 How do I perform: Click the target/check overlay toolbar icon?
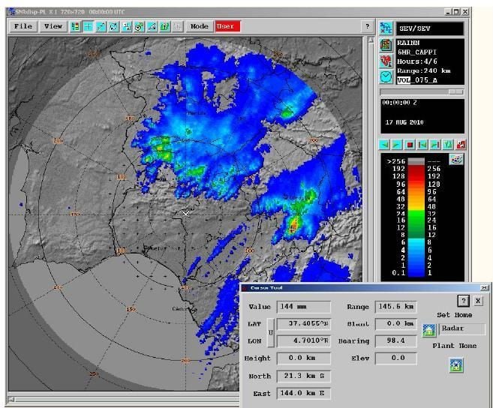tap(140, 27)
